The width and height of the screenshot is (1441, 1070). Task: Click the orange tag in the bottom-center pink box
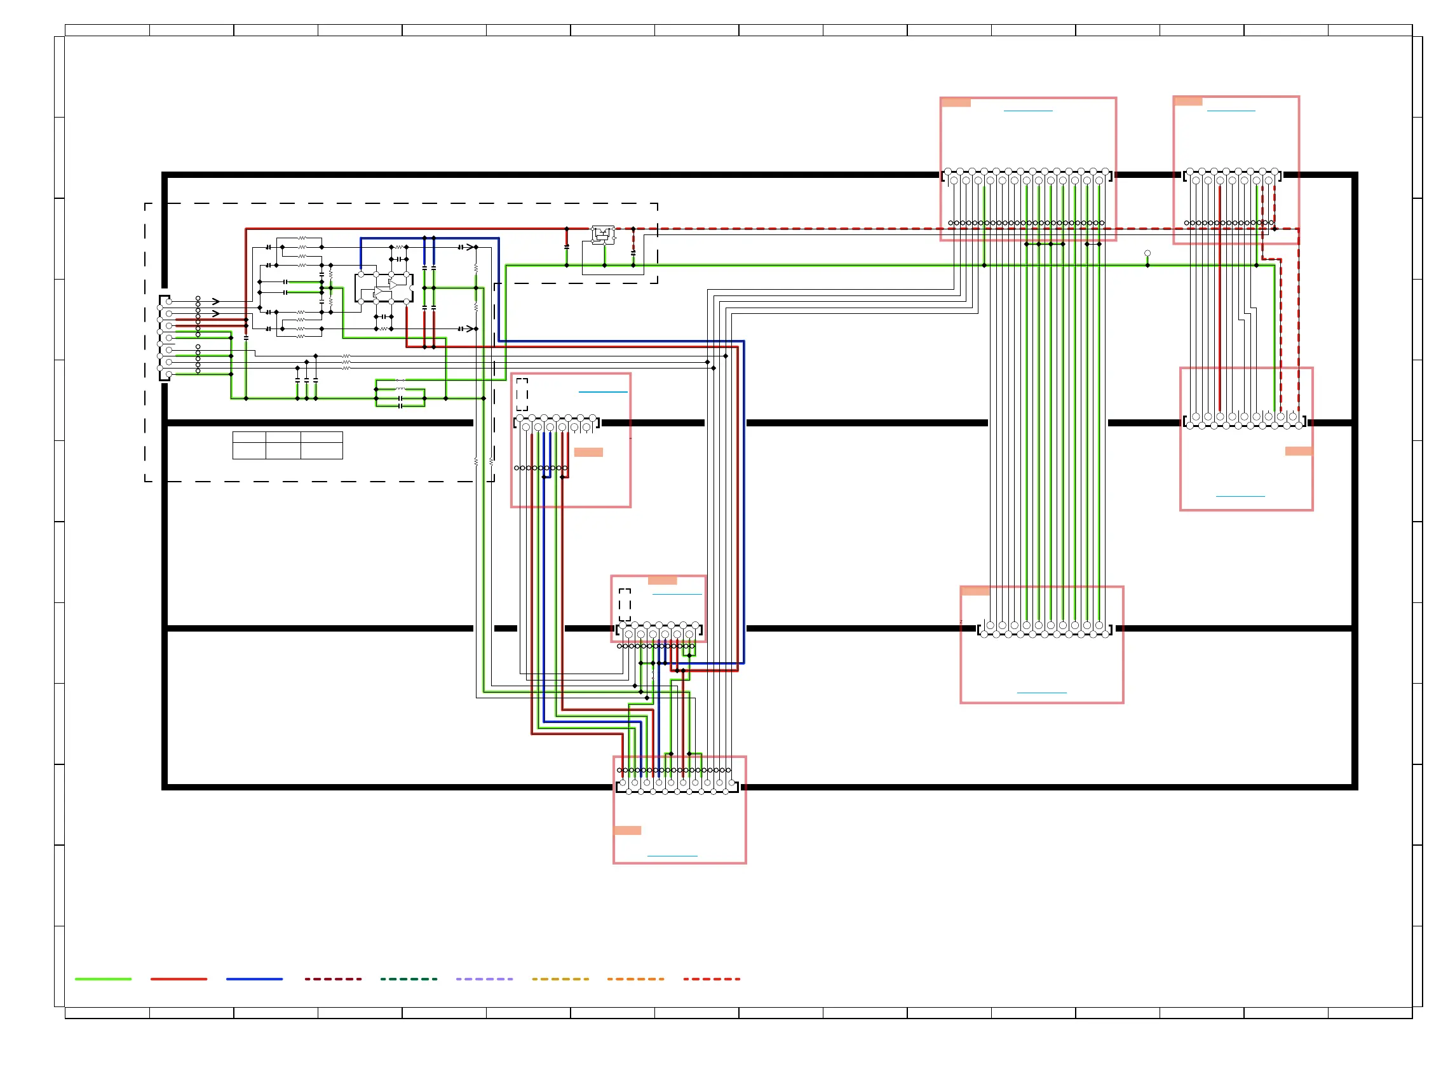pos(628,830)
